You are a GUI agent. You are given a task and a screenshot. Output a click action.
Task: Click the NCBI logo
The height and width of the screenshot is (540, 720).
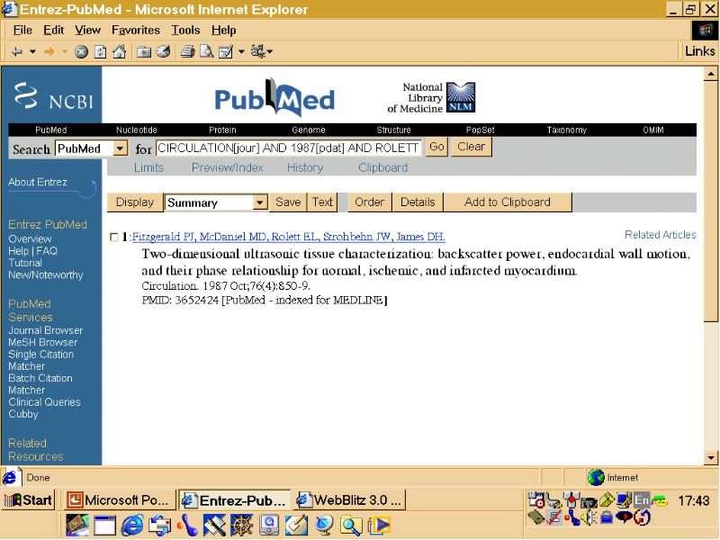[x=53, y=96]
